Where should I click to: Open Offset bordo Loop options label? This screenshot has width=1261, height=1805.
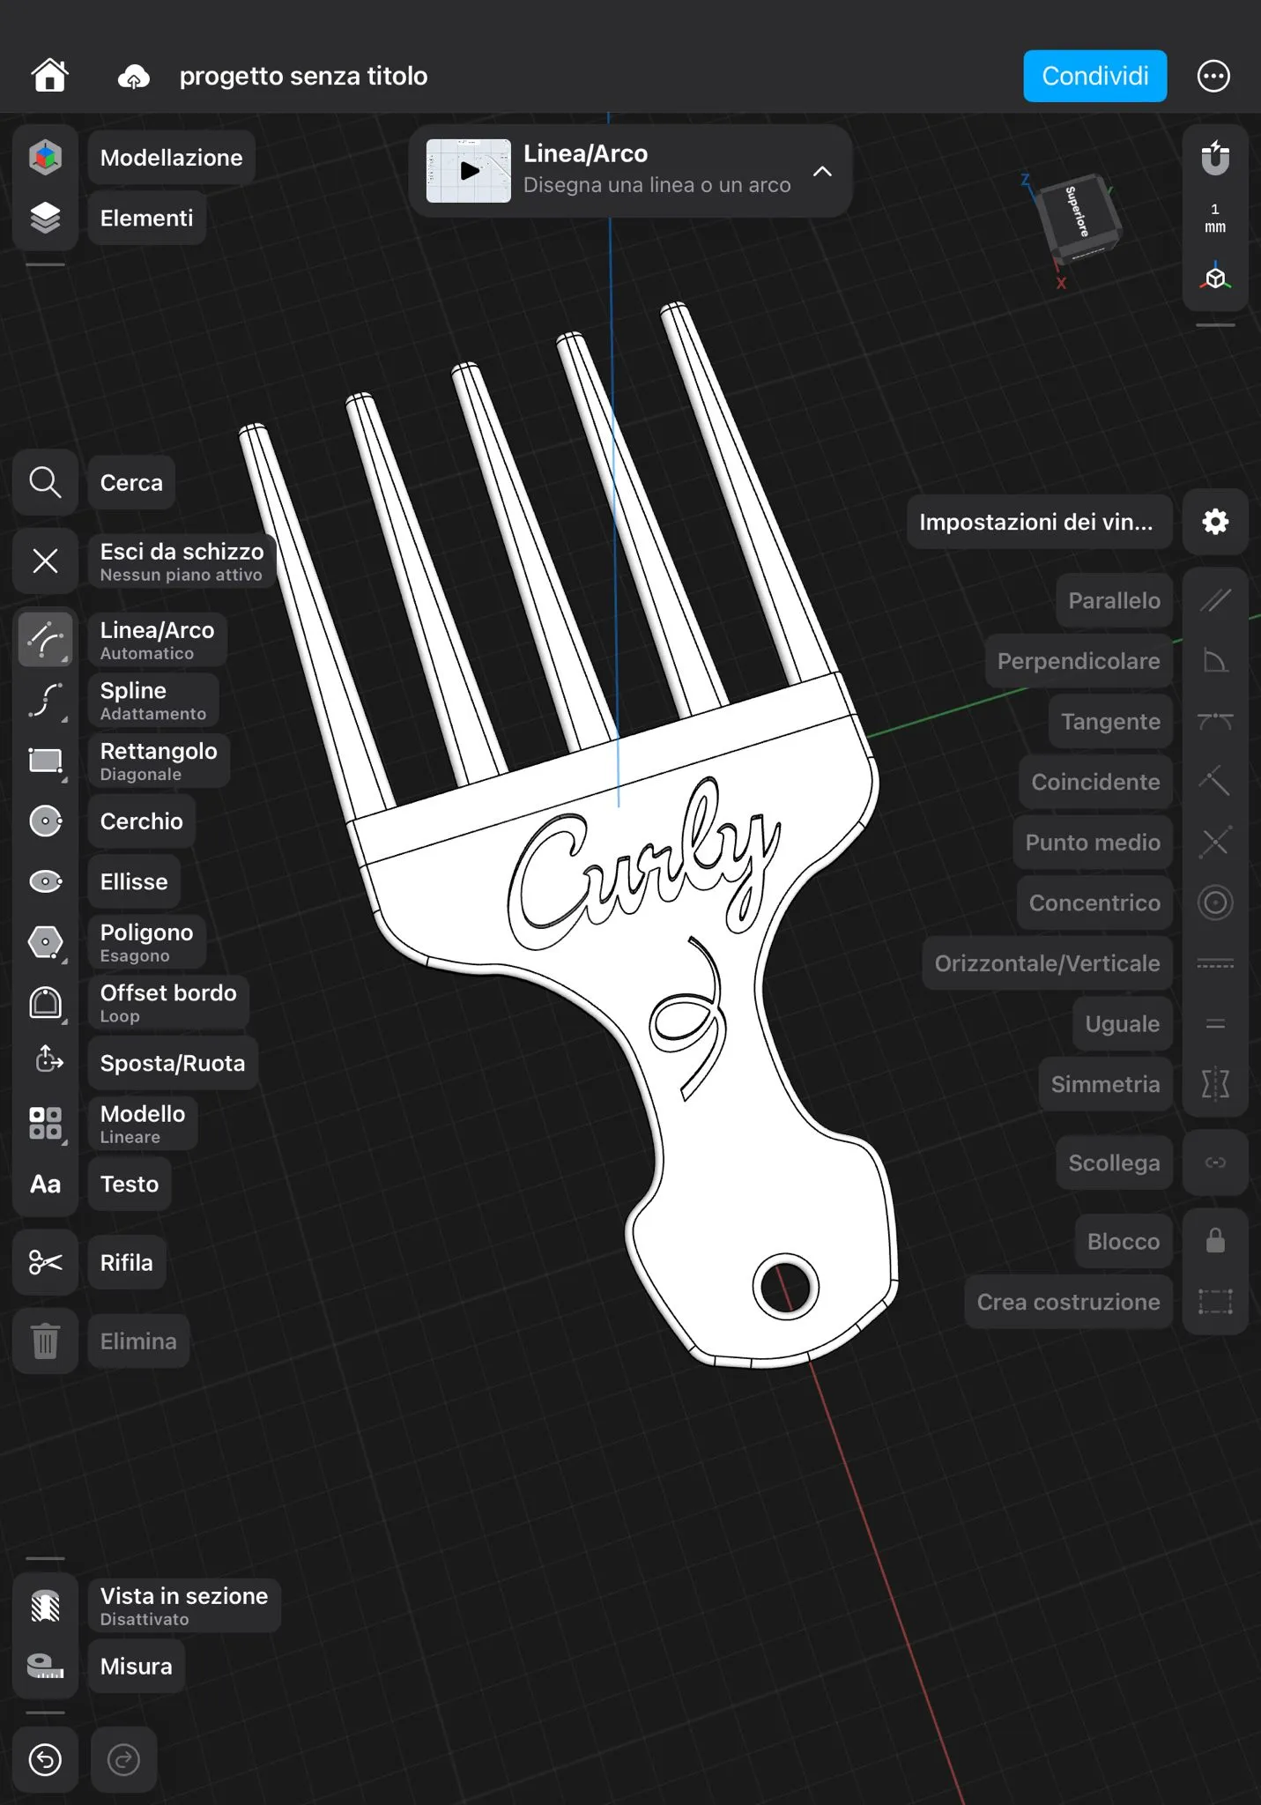(168, 1002)
